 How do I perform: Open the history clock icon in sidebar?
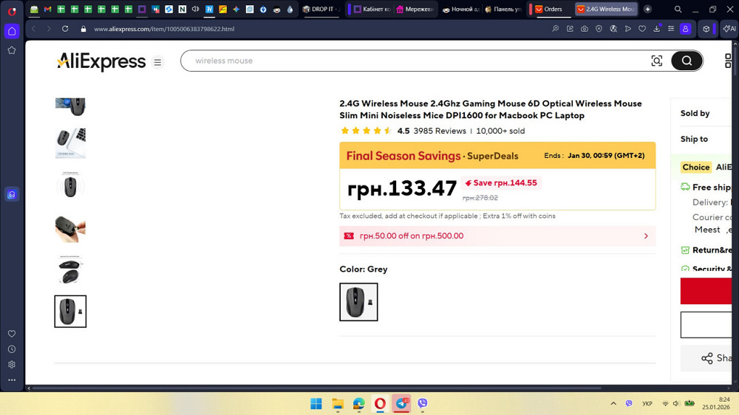[x=12, y=349]
